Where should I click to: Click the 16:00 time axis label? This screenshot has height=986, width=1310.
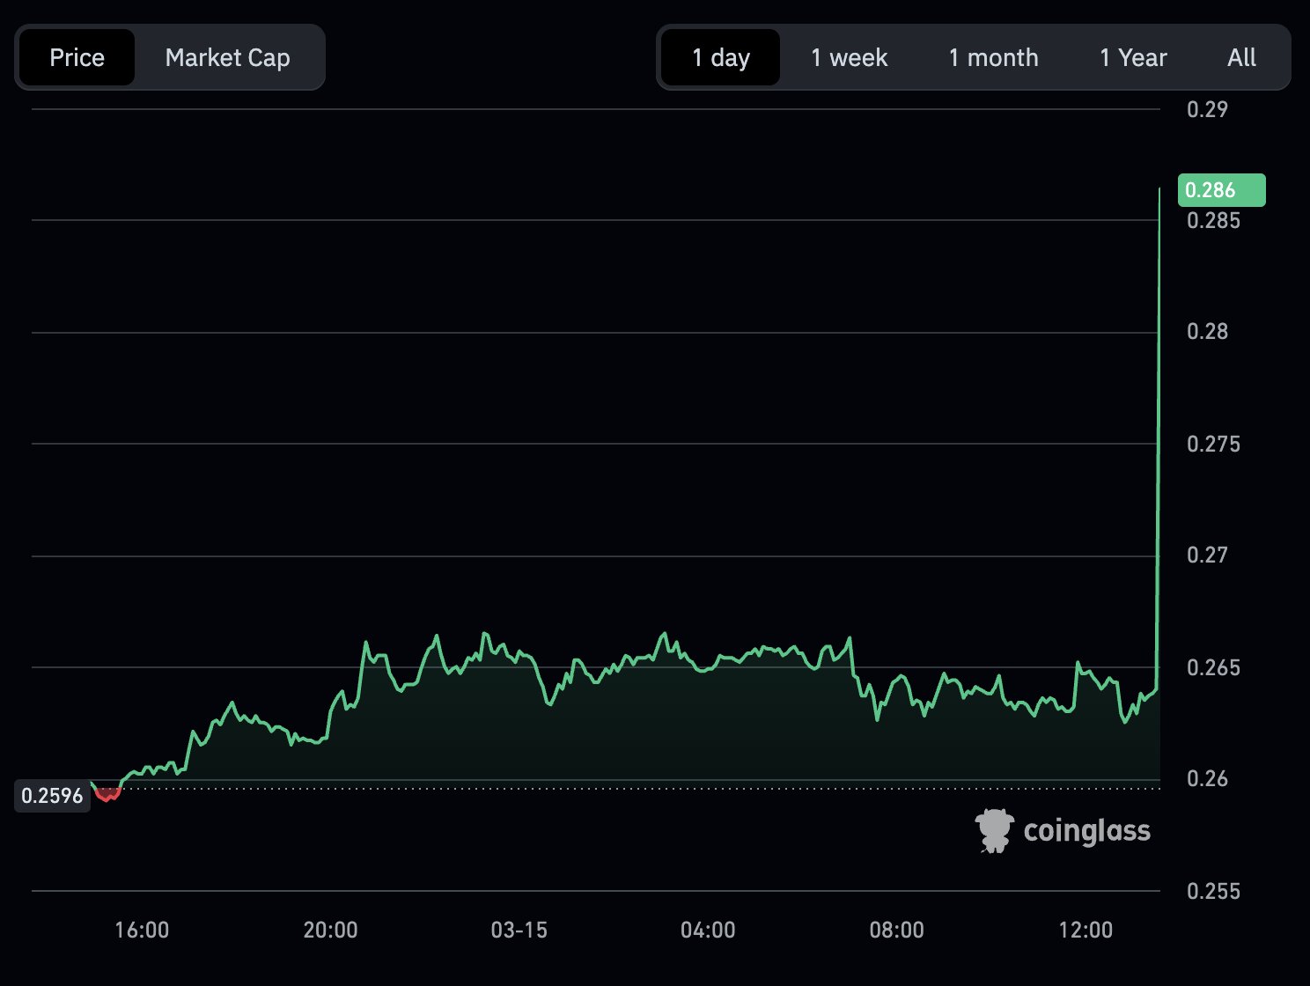pos(142,931)
